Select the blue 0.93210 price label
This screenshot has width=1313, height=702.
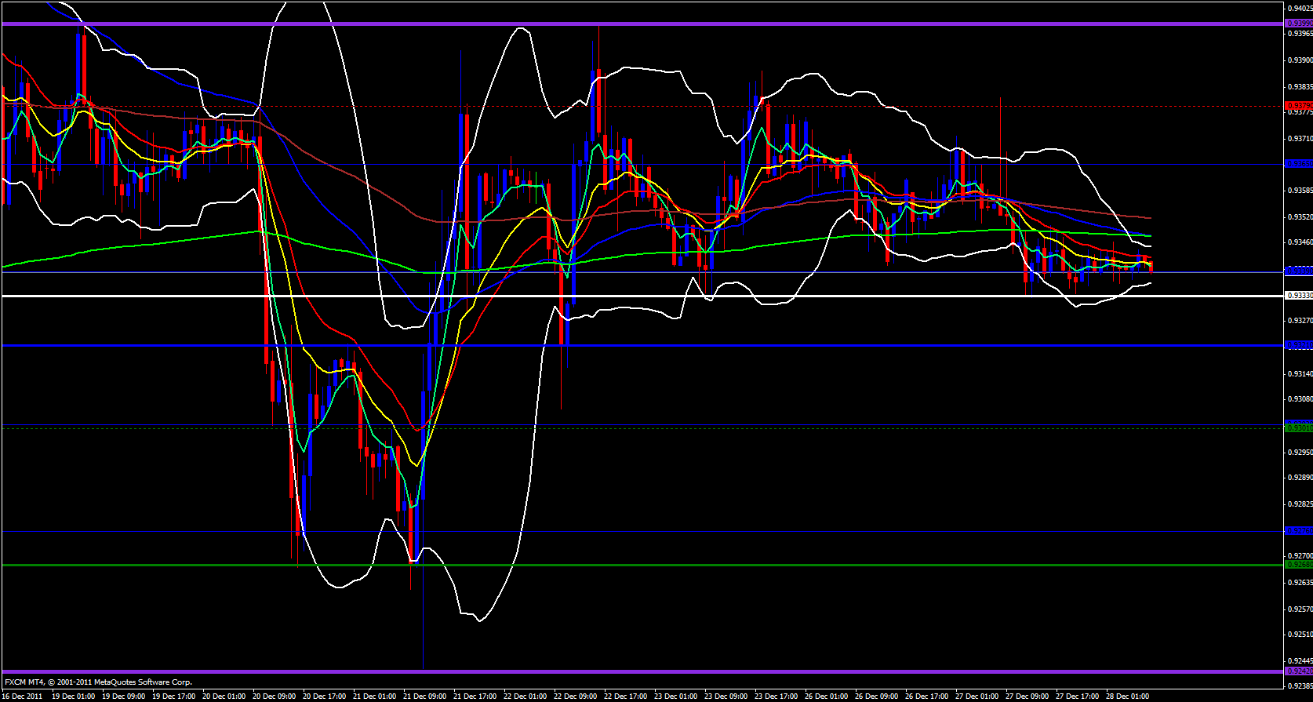1299,345
